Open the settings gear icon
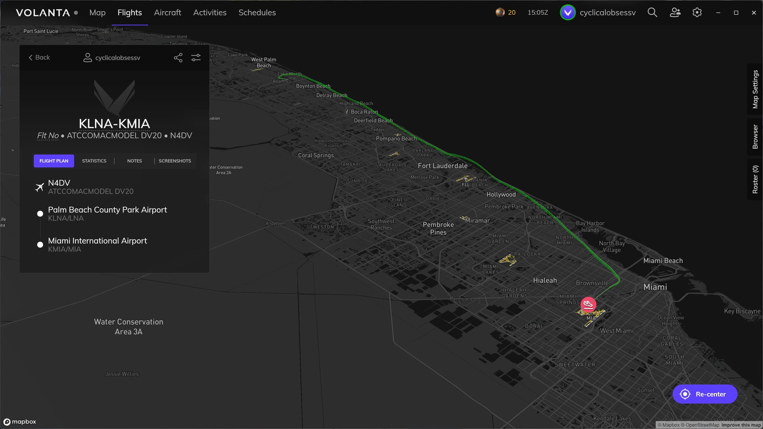 pyautogui.click(x=697, y=12)
